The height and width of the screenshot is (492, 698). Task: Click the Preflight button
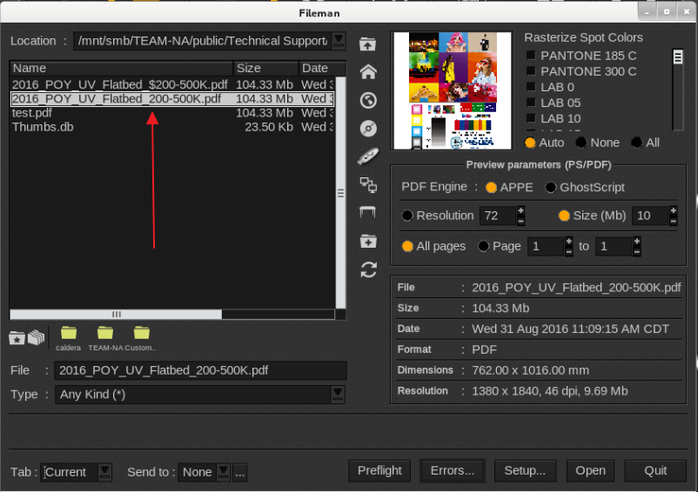(x=379, y=471)
